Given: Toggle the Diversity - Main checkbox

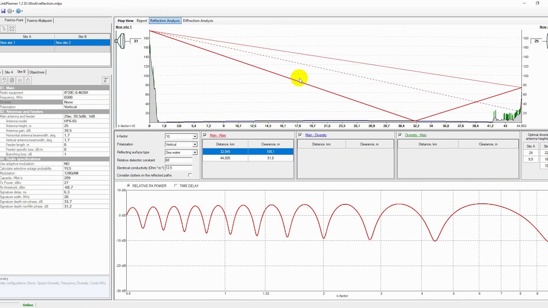Looking at the screenshot, I should click(x=400, y=135).
